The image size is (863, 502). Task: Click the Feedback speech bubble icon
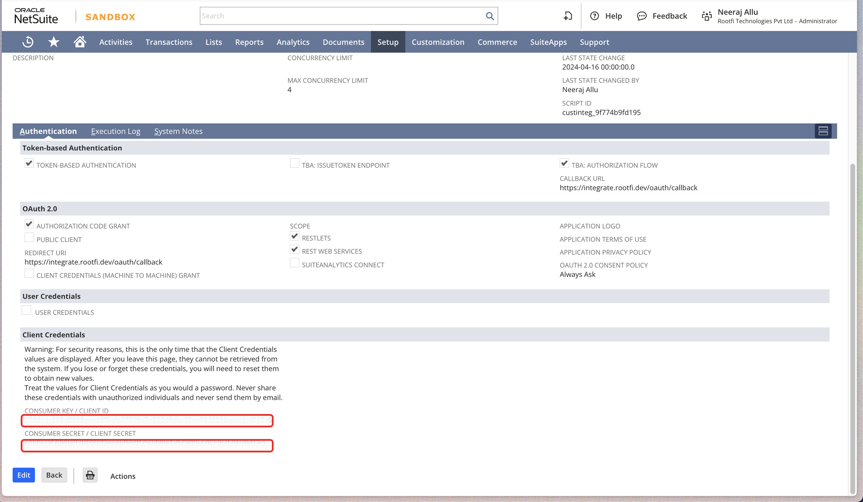click(x=643, y=16)
